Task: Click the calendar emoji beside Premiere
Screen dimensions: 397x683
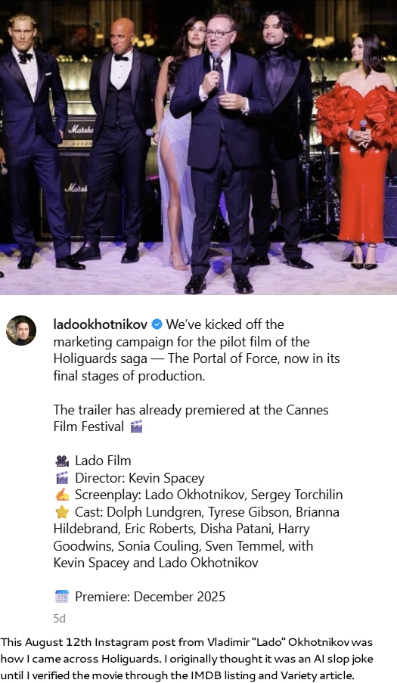Action: coord(62,597)
